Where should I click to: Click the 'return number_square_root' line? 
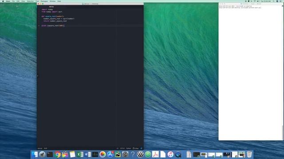point(55,21)
